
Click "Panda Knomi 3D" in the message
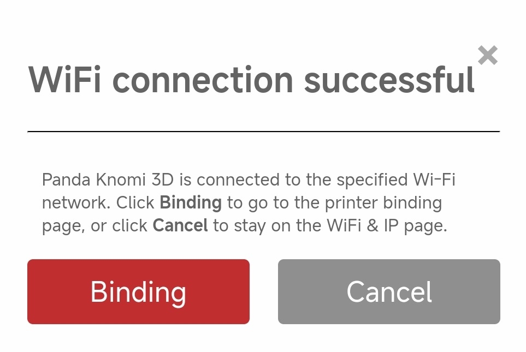point(116,180)
